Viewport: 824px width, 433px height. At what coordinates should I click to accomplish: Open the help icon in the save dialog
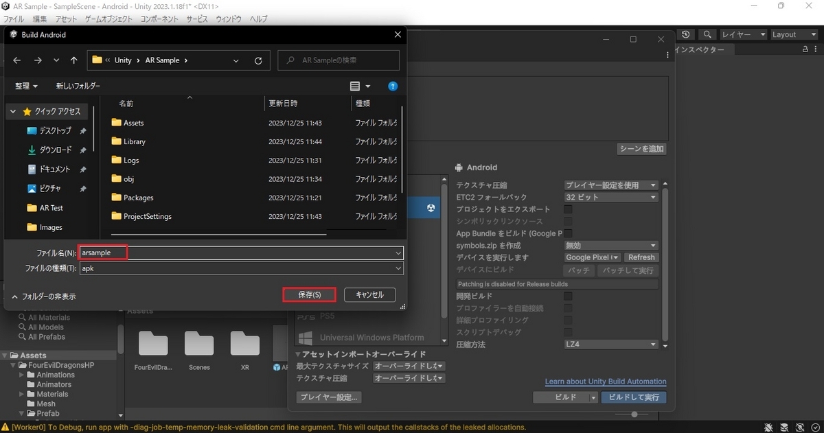tap(393, 86)
